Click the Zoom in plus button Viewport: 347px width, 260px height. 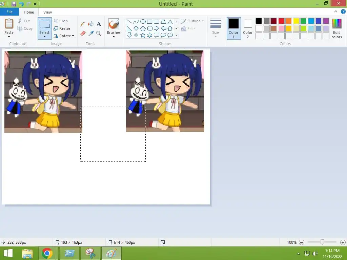[x=343, y=242]
